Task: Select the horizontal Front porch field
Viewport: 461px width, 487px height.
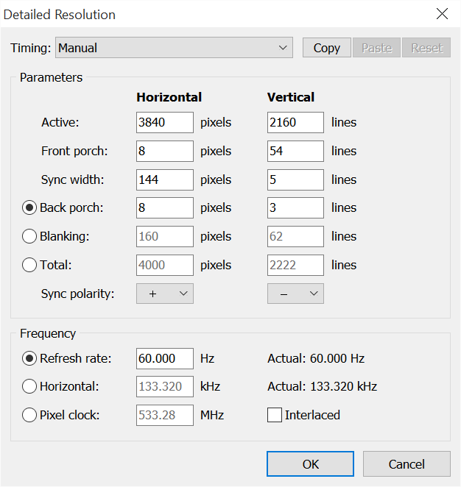Action: pos(165,151)
